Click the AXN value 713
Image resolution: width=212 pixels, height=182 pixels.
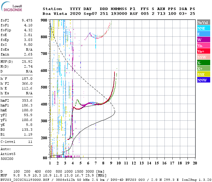coord(161,14)
